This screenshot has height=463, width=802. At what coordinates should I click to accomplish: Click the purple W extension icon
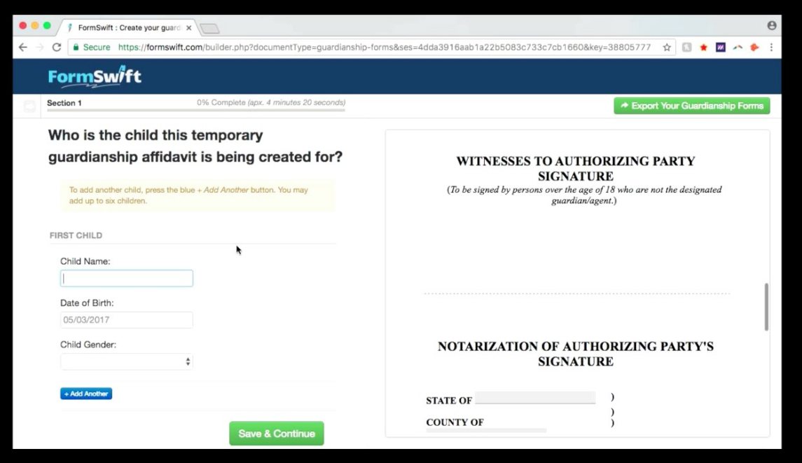click(722, 47)
